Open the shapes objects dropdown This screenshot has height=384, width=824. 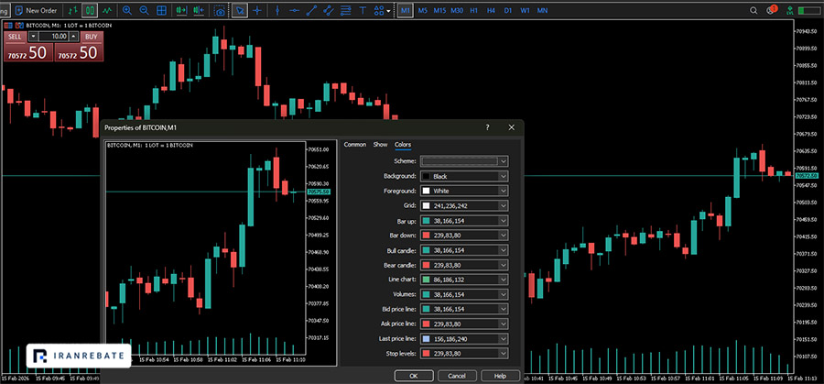[383, 10]
